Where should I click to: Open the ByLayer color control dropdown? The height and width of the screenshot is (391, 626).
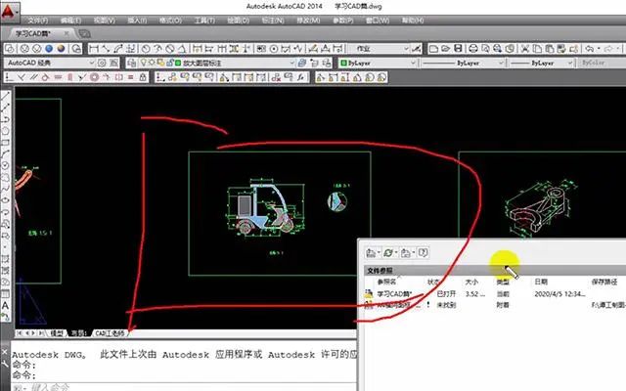tap(413, 63)
